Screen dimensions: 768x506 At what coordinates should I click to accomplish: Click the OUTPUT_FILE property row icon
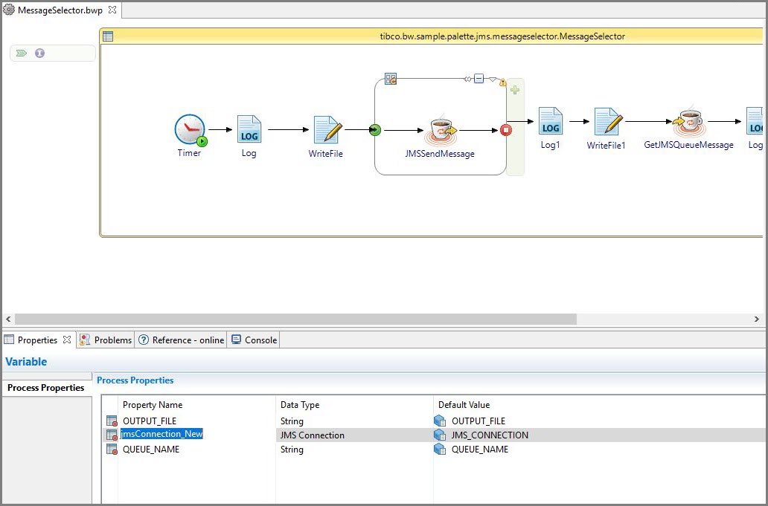click(x=112, y=421)
